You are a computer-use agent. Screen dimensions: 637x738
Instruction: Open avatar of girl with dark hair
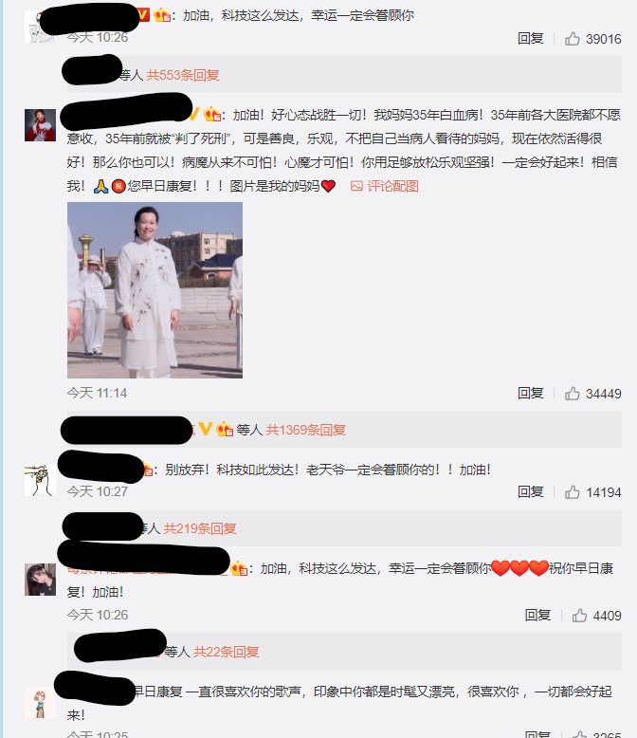[x=40, y=580]
